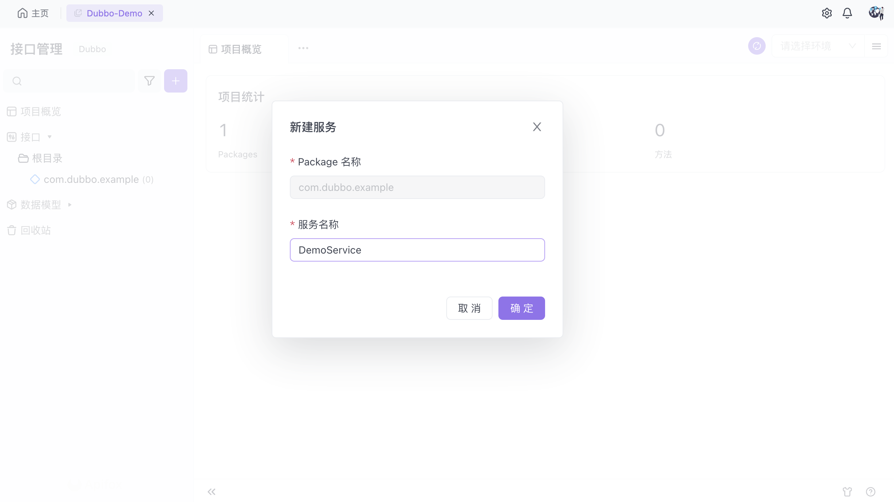Confirm with the 确定 button

click(x=521, y=308)
